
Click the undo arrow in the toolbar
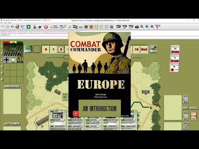(x=2, y=27)
